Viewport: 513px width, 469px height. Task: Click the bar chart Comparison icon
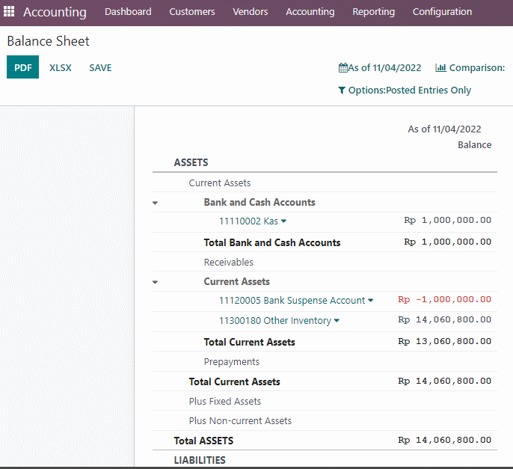tap(440, 68)
